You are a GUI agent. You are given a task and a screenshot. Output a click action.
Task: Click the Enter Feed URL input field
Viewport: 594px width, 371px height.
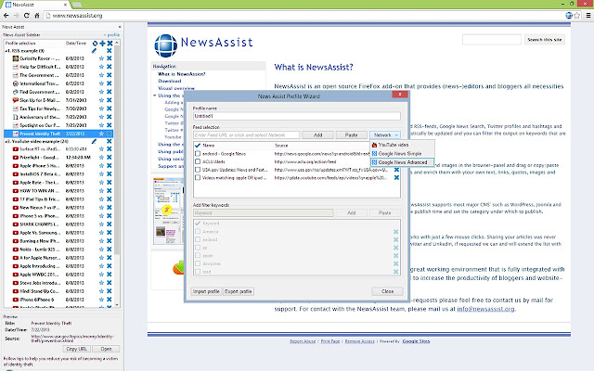(x=246, y=135)
